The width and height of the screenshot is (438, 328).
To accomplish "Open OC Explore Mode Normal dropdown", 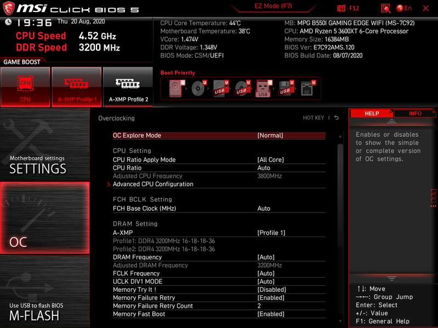I will click(x=270, y=135).
